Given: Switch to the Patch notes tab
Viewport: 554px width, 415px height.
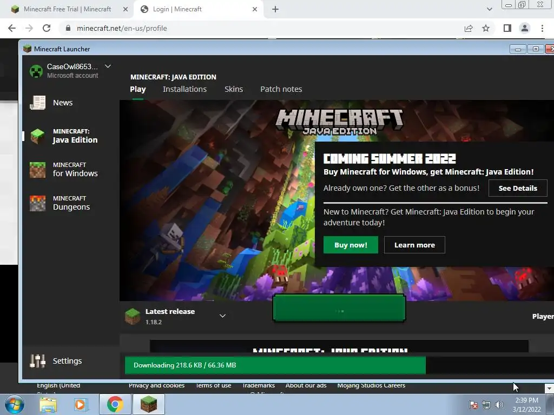Looking at the screenshot, I should click(x=281, y=89).
